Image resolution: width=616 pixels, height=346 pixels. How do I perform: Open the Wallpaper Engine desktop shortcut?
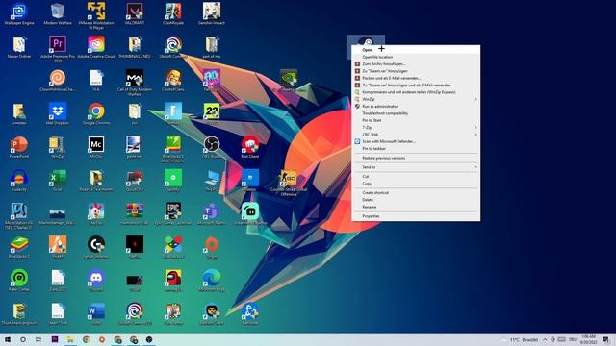tap(19, 14)
